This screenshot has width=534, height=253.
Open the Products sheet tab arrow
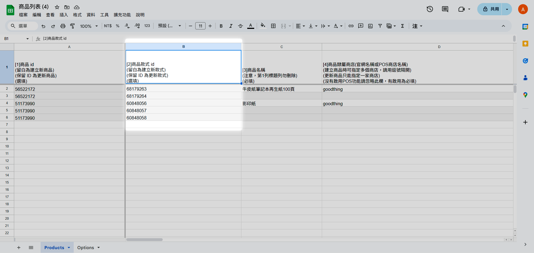[69, 247]
